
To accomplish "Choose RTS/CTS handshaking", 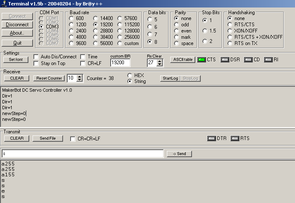I will [230, 25].
